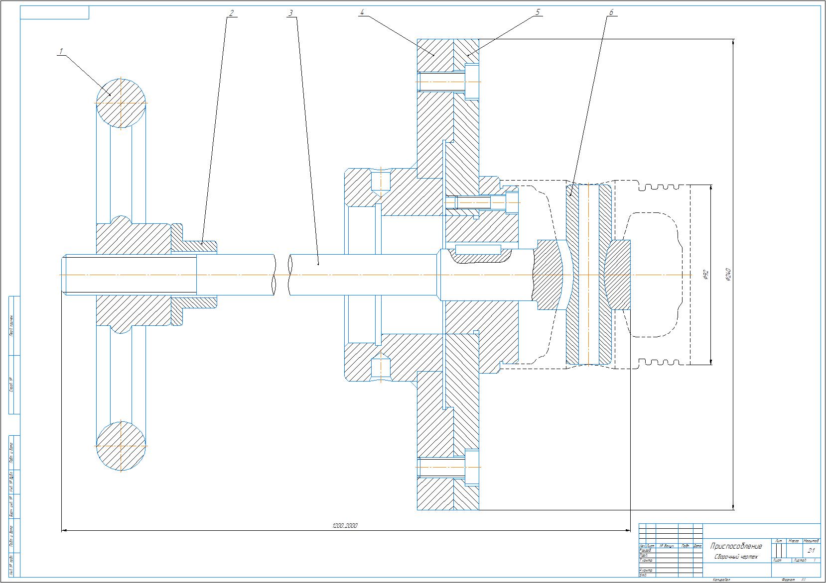
Task: Click the Разраб. row in title block
Action: [671, 551]
